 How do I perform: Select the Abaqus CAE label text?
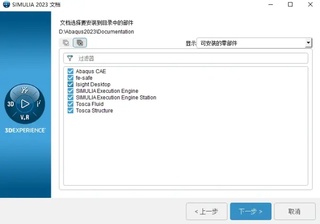point(91,71)
